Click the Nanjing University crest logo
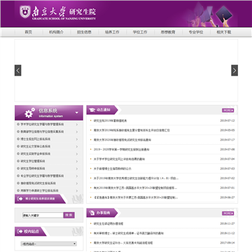252x252 pixels. point(25,12)
